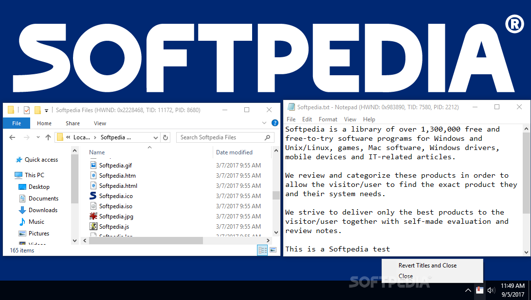Viewport: 531px width, 300px height.
Task: Select the Softpedia.gif file icon
Action: click(x=93, y=165)
